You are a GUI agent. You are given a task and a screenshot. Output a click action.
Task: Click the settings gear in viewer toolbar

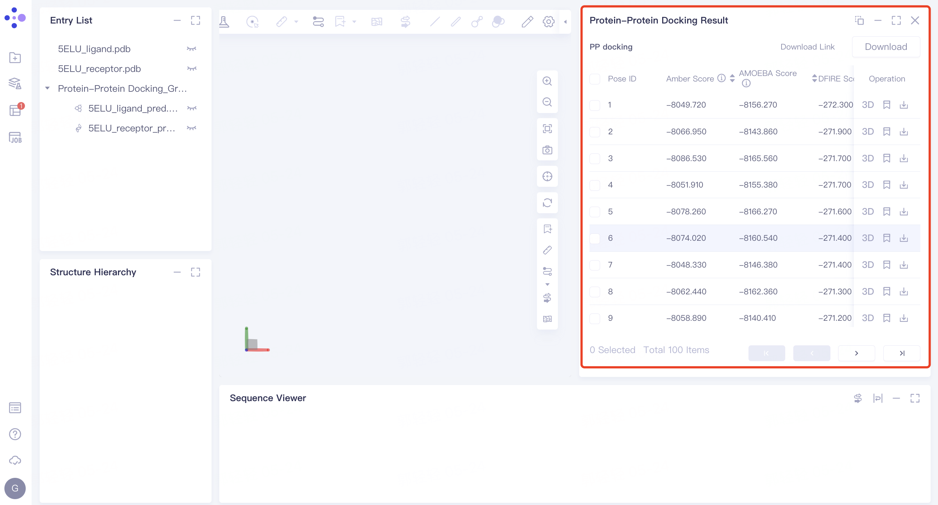click(x=548, y=22)
